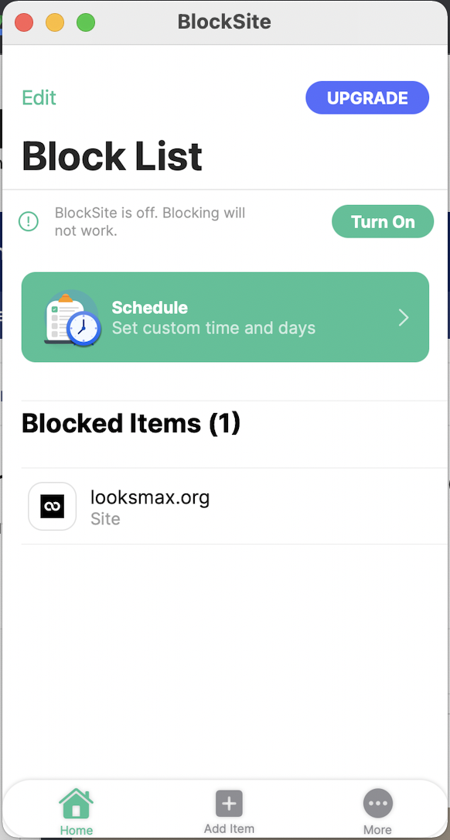The image size is (450, 840).
Task: Click the UPGRADE button
Action: point(367,98)
